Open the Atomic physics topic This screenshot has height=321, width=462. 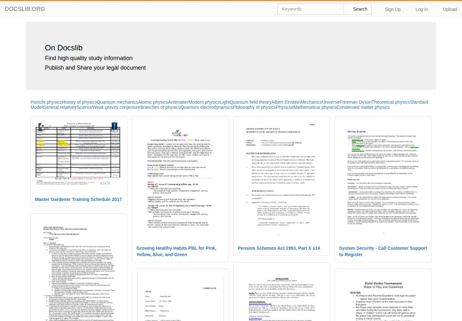pyautogui.click(x=153, y=102)
